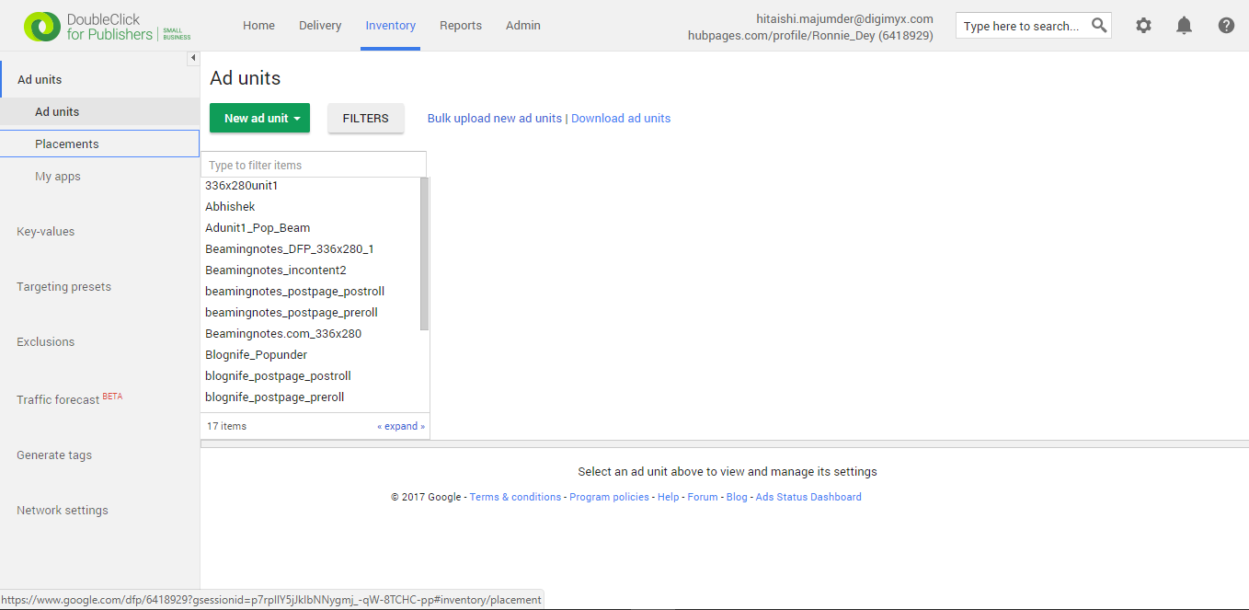This screenshot has height=610, width=1249.
Task: Switch to the Reports tab
Action: (461, 26)
